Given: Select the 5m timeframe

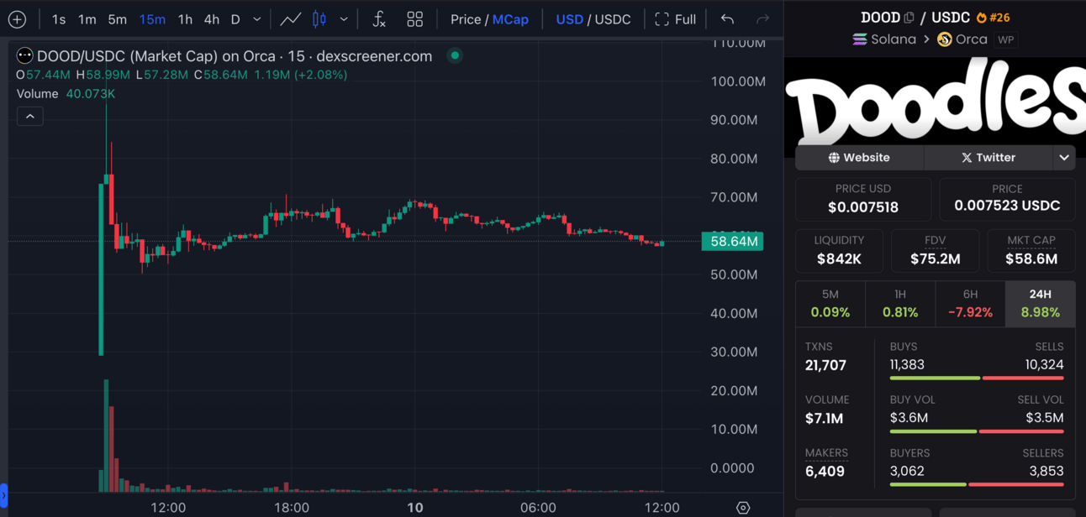Looking at the screenshot, I should [x=118, y=18].
